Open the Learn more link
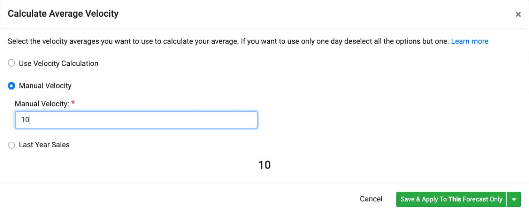Screen dimensions: 529x216 point(469,41)
